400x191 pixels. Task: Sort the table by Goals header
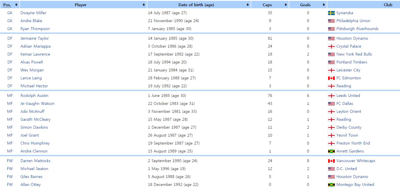[x=324, y=5]
